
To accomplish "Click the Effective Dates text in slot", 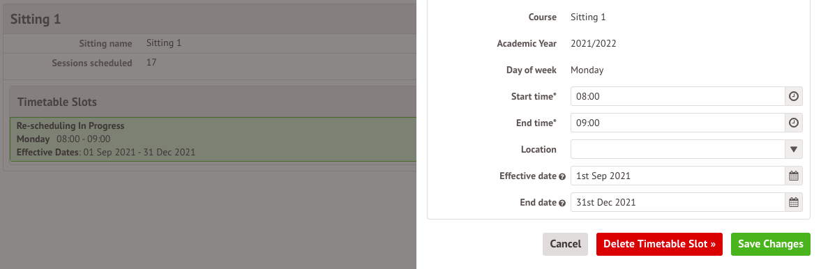I will pyautogui.click(x=106, y=153).
